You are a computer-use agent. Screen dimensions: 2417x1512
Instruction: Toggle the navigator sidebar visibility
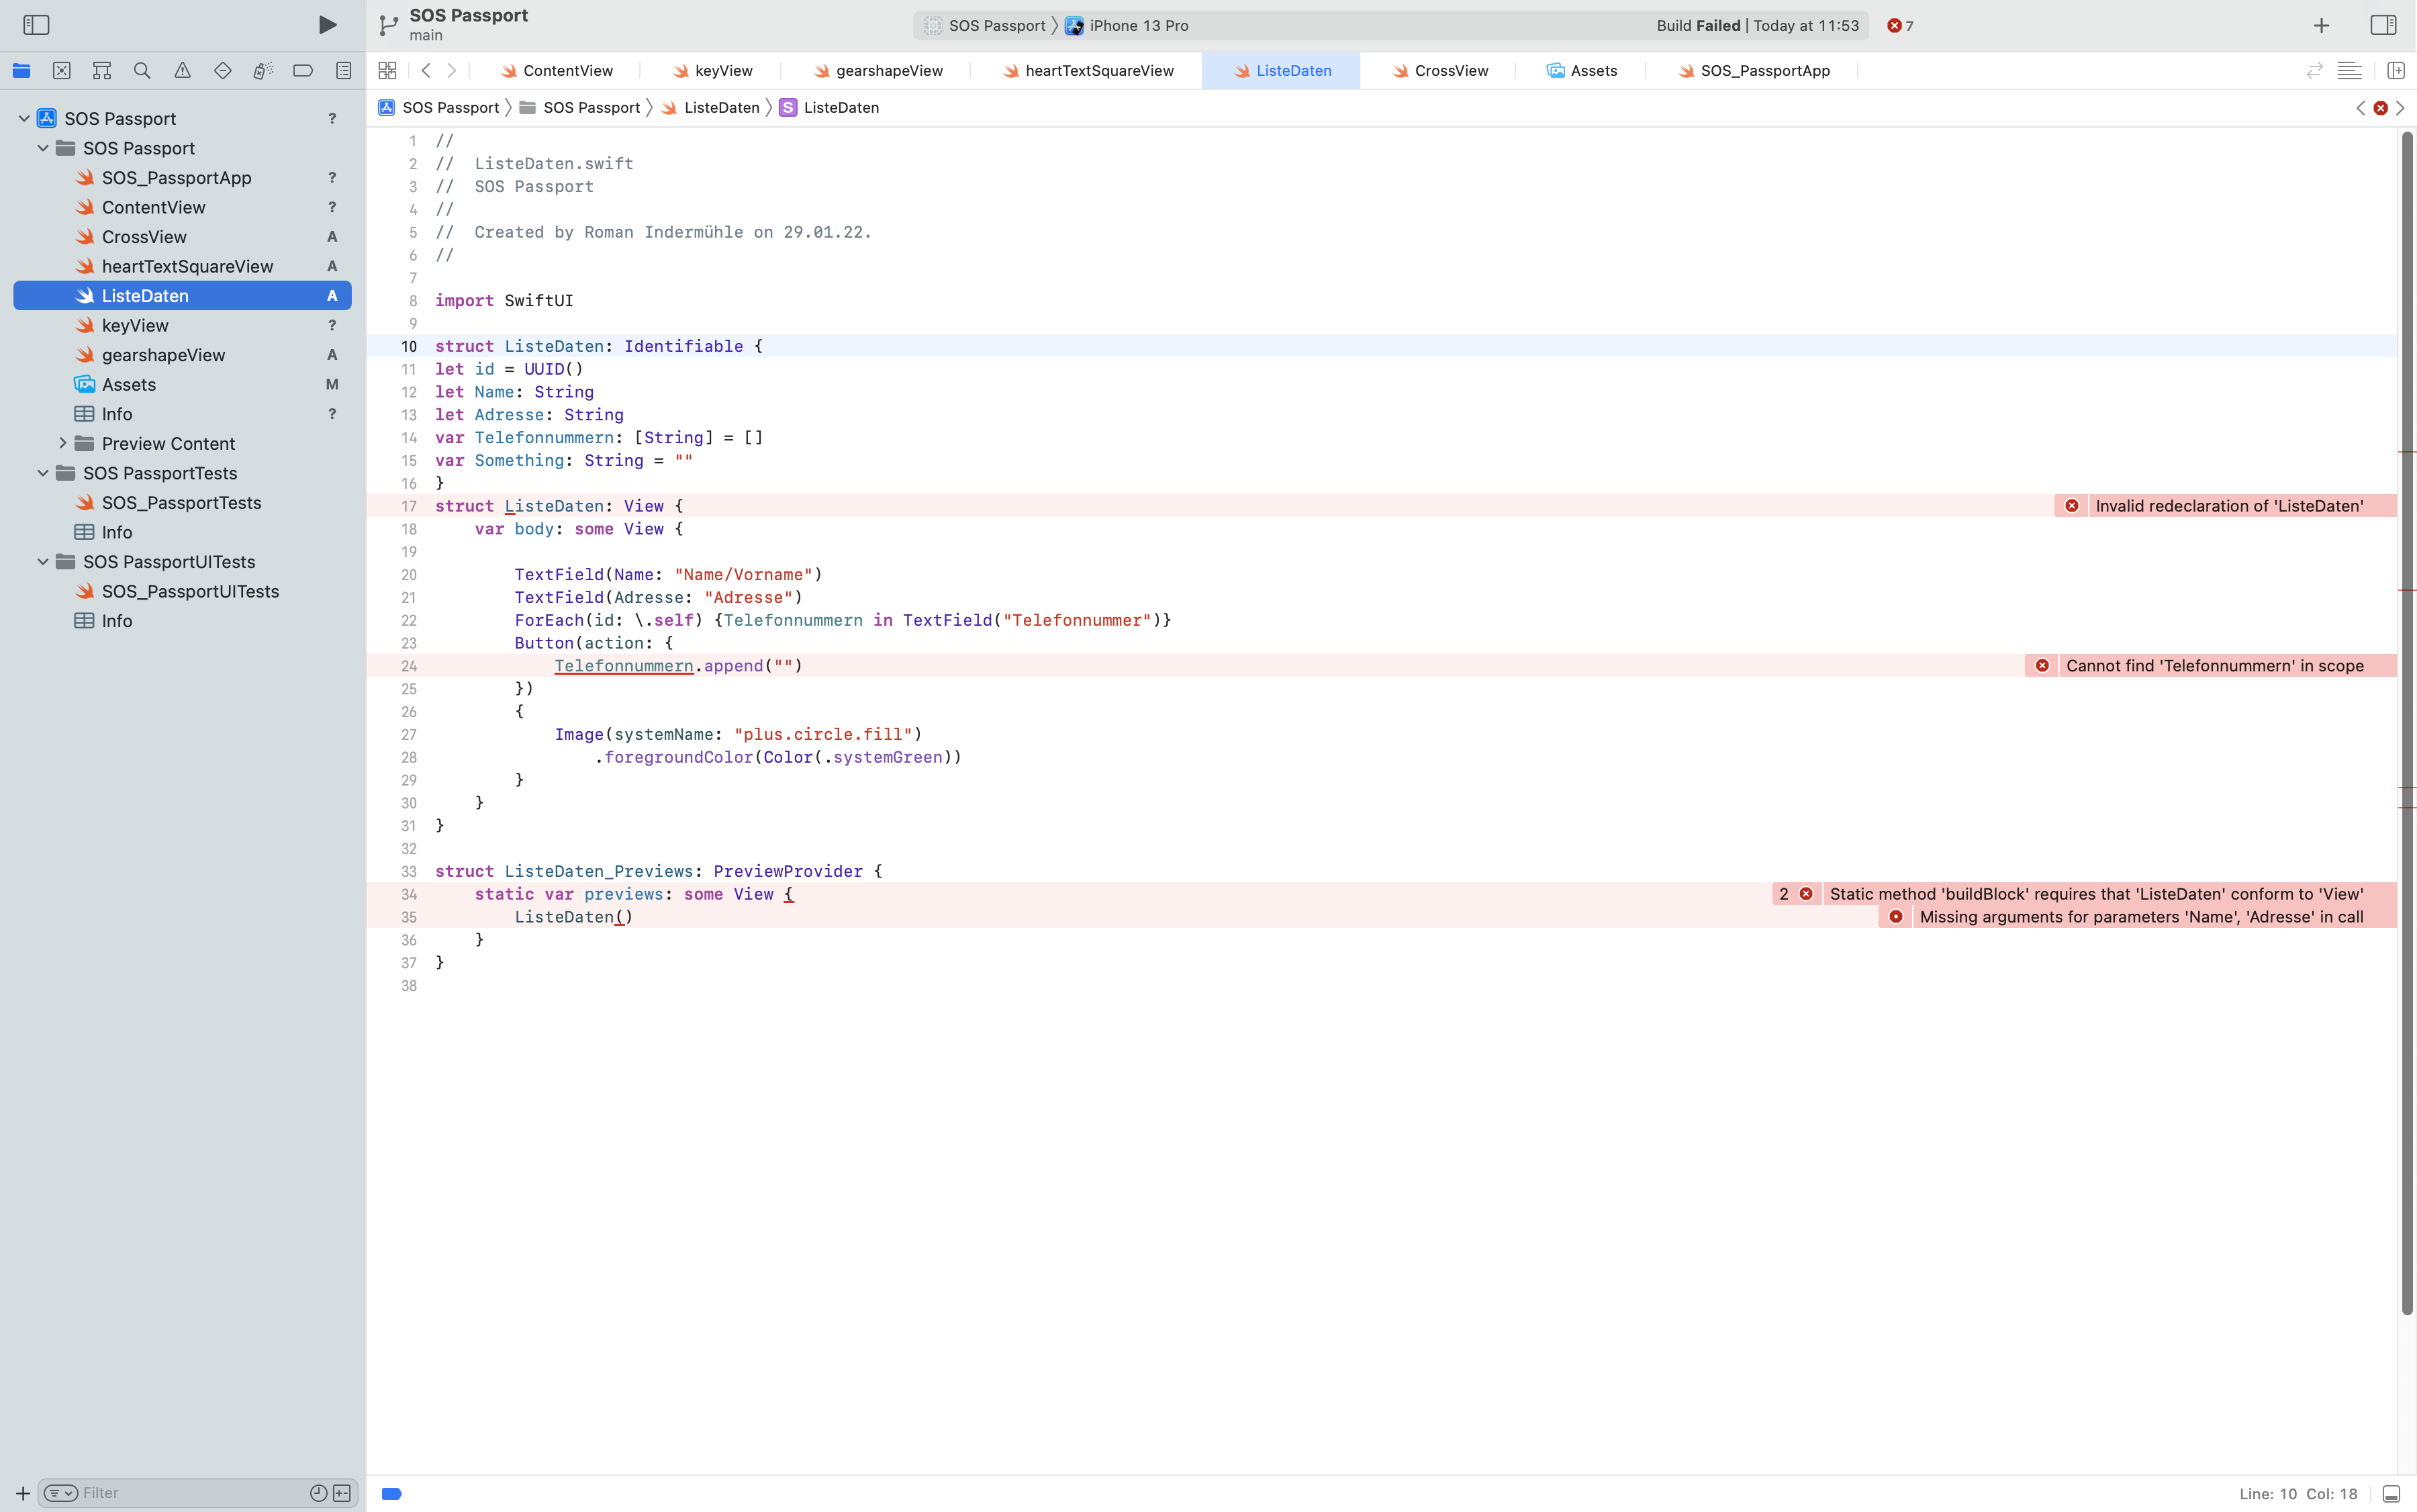(36, 25)
